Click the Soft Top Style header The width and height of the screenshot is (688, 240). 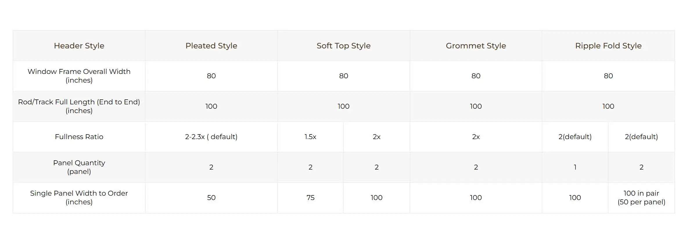[x=343, y=46]
